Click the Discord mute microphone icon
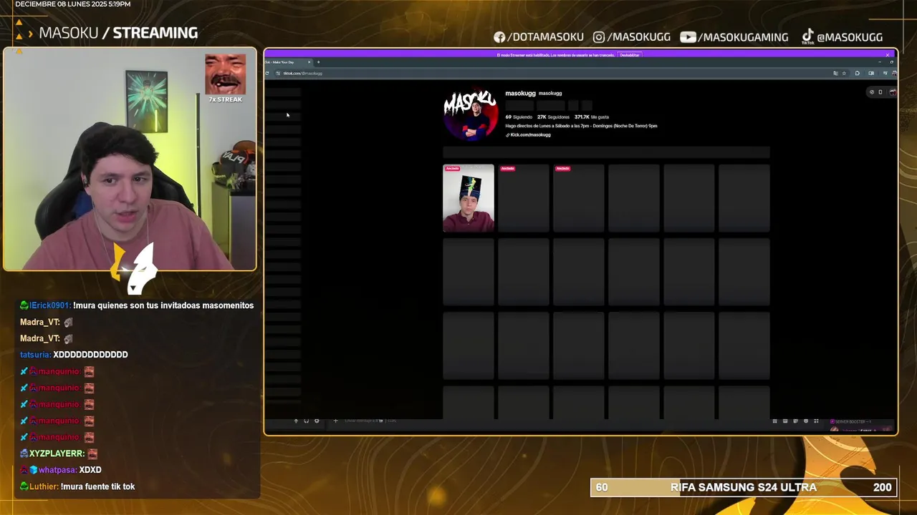This screenshot has height=515, width=917. pos(296,421)
